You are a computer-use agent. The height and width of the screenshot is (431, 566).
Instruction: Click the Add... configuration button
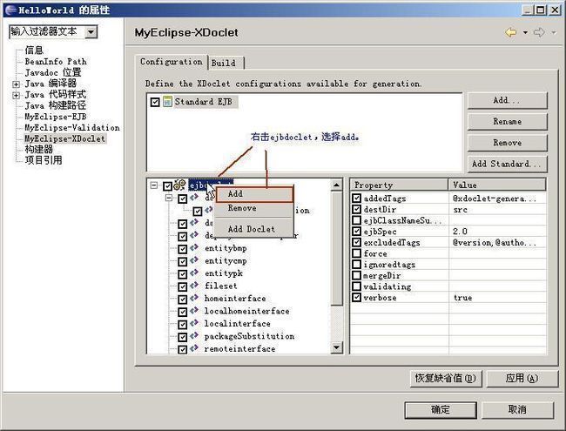pyautogui.click(x=507, y=100)
